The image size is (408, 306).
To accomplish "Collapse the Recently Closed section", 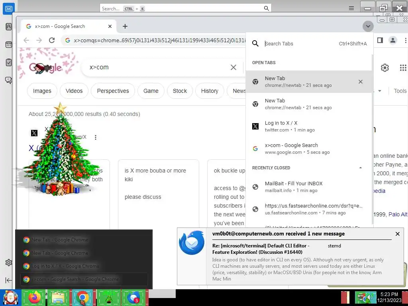I will [x=360, y=168].
